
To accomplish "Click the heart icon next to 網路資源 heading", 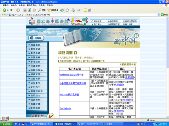I will pos(75,53).
